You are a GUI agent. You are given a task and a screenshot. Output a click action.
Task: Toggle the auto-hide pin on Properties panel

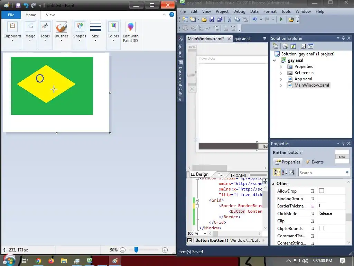coord(343,143)
